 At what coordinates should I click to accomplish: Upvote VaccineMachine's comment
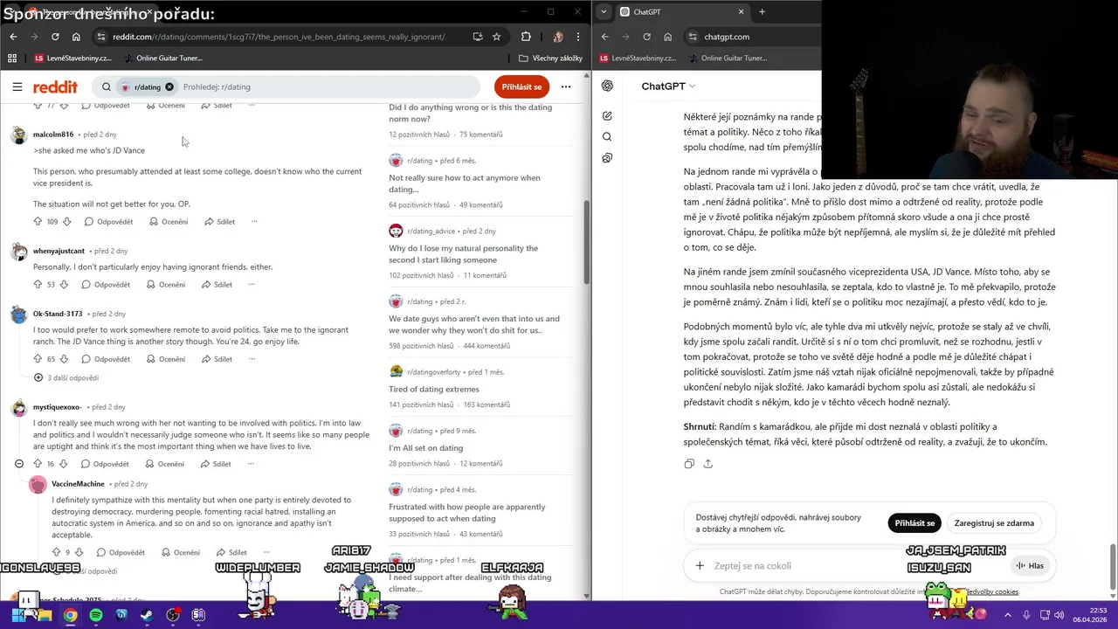(x=56, y=552)
